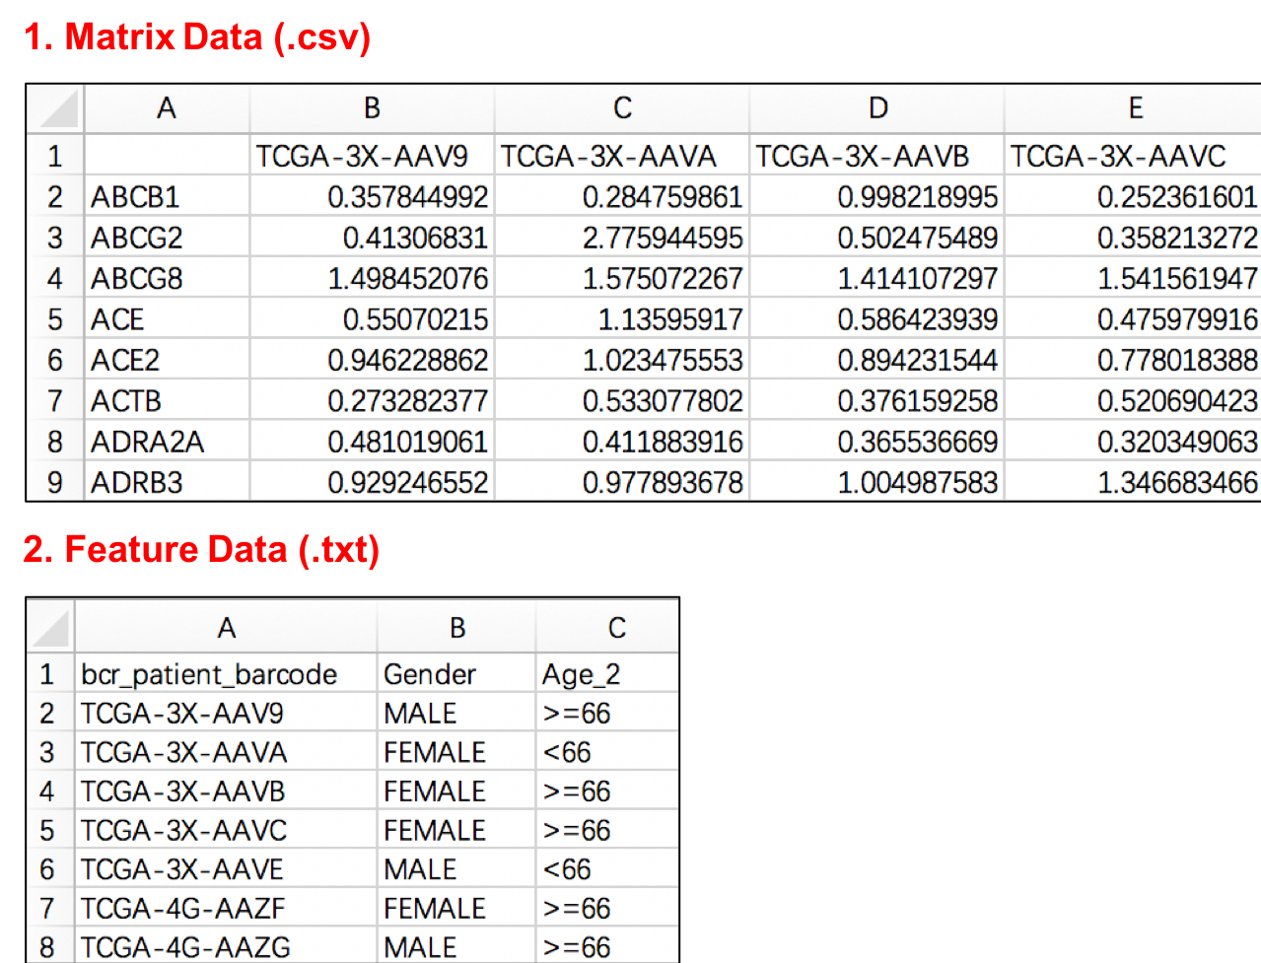Click the Gender header cell
This screenshot has width=1261, height=963.
(456, 674)
